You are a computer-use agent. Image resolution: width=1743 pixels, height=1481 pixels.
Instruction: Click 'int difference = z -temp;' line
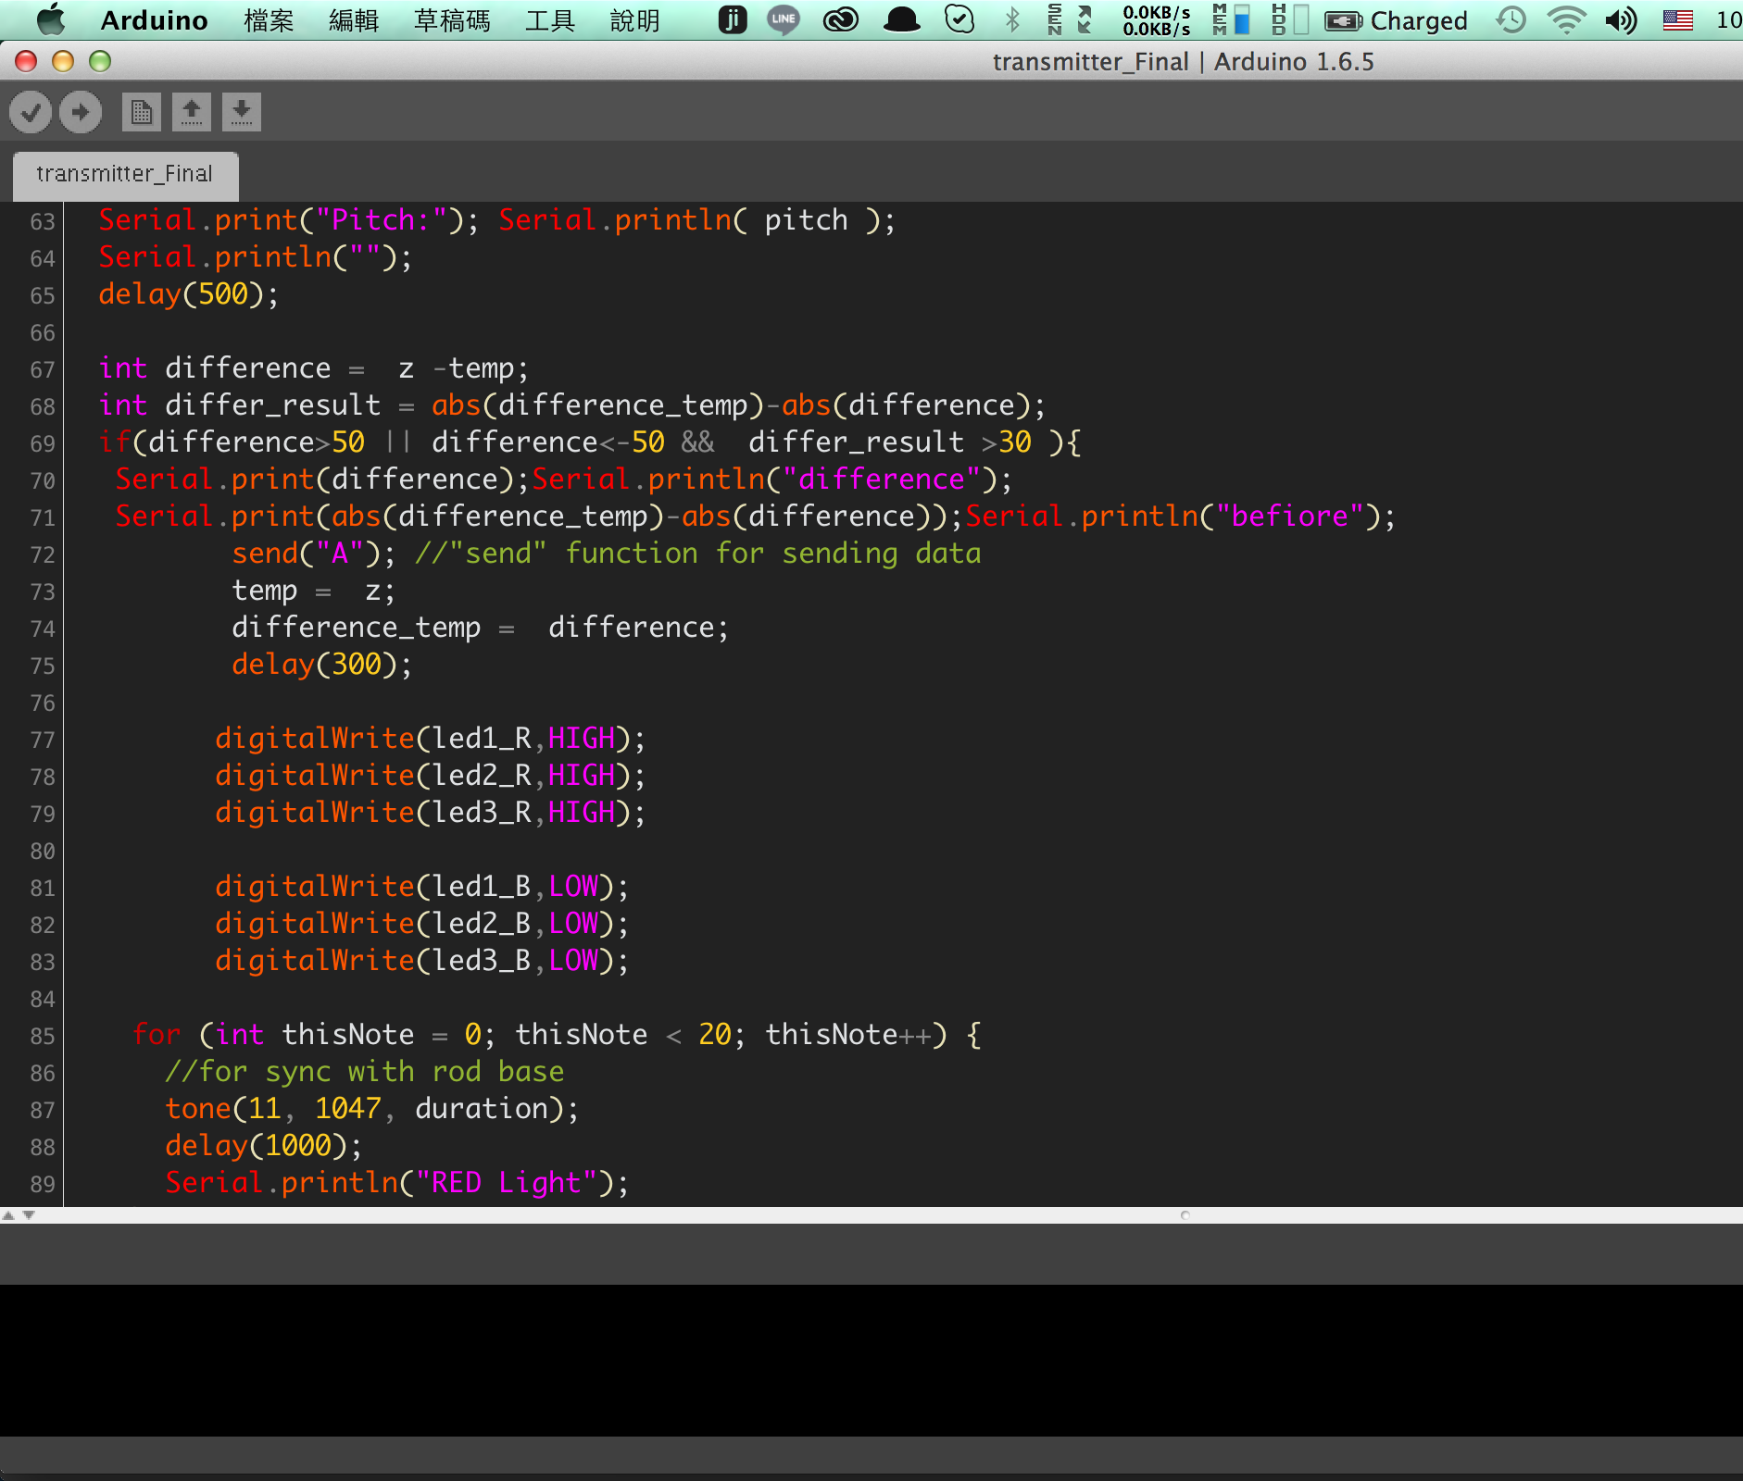click(313, 368)
